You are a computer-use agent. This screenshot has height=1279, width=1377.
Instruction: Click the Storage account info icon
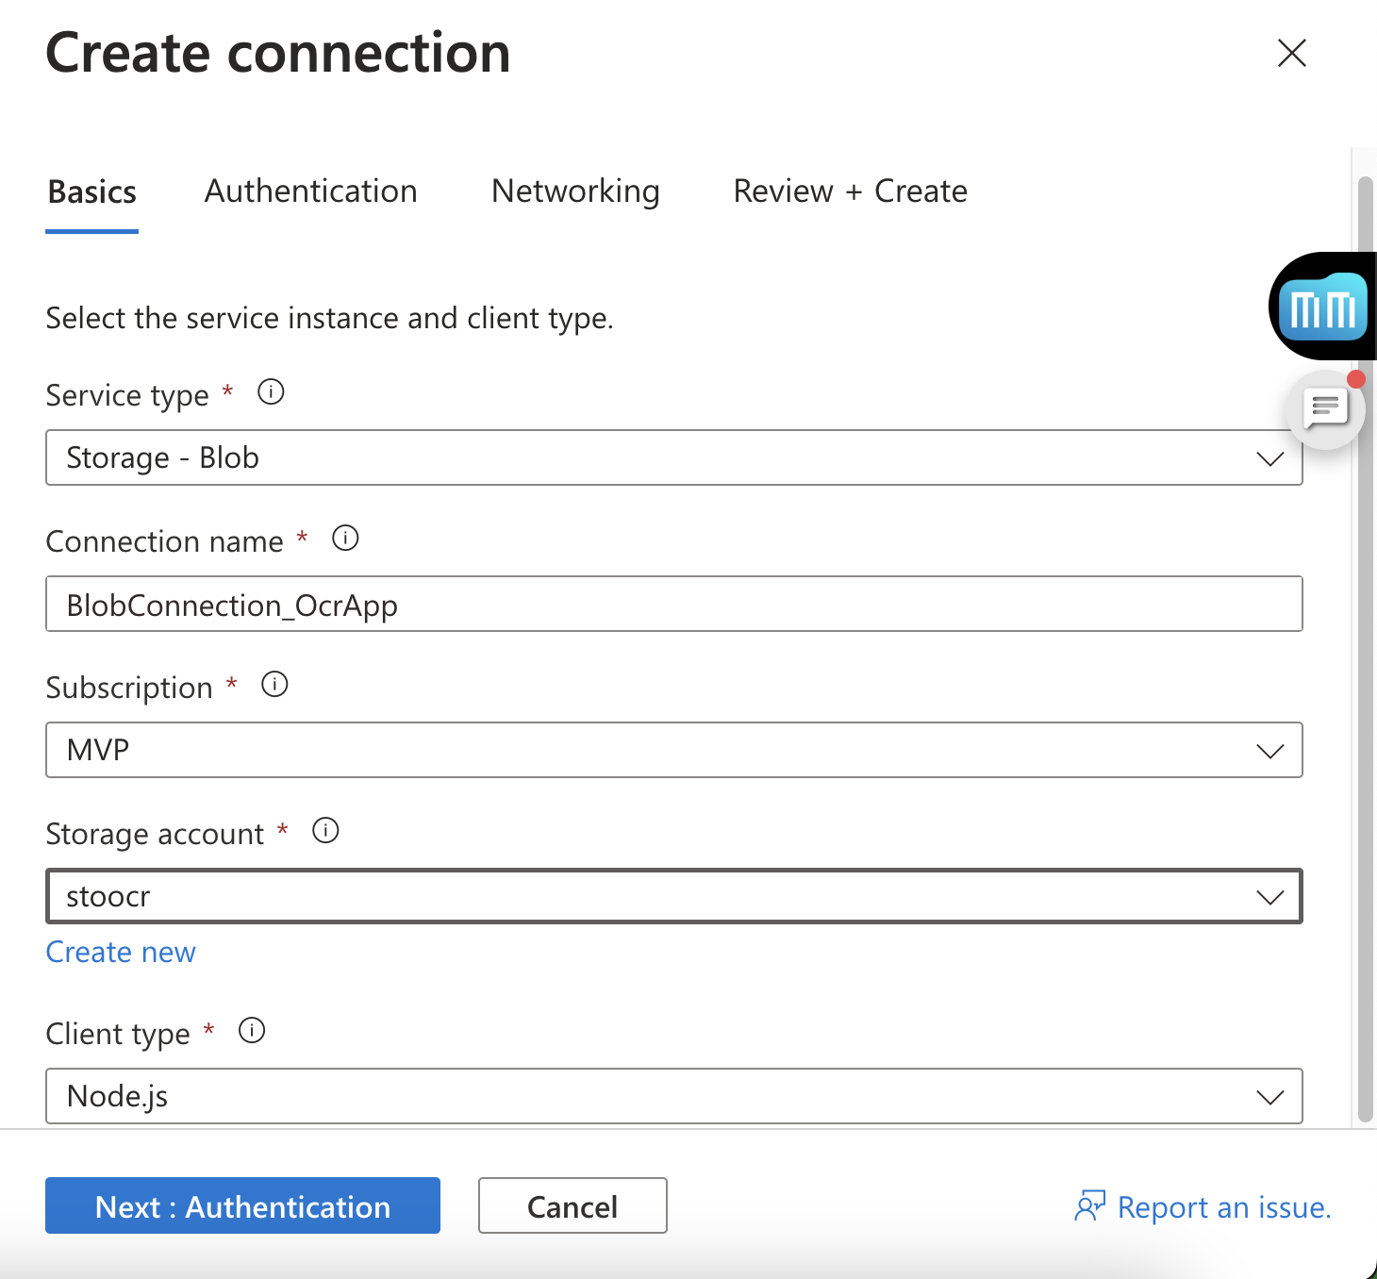pyautogui.click(x=325, y=830)
